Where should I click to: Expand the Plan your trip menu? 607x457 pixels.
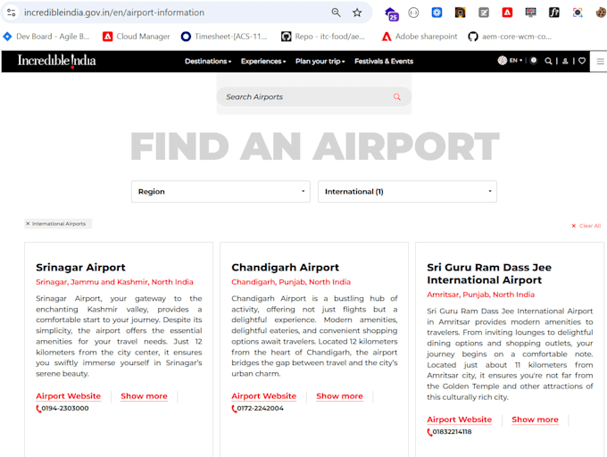[320, 61]
